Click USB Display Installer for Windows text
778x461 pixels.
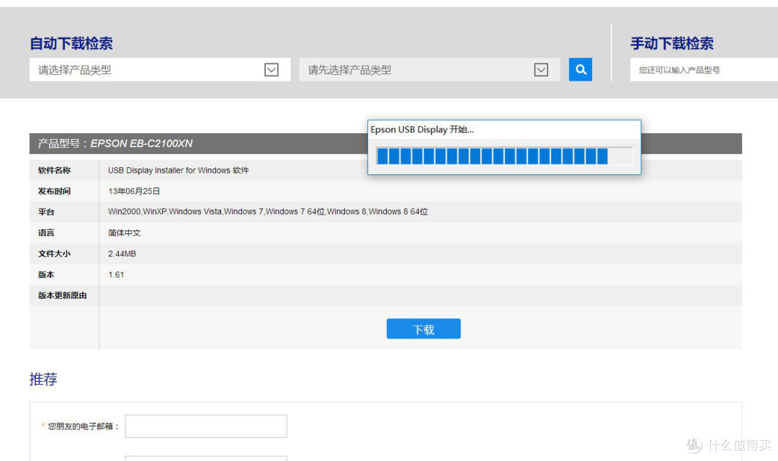pyautogui.click(x=179, y=170)
